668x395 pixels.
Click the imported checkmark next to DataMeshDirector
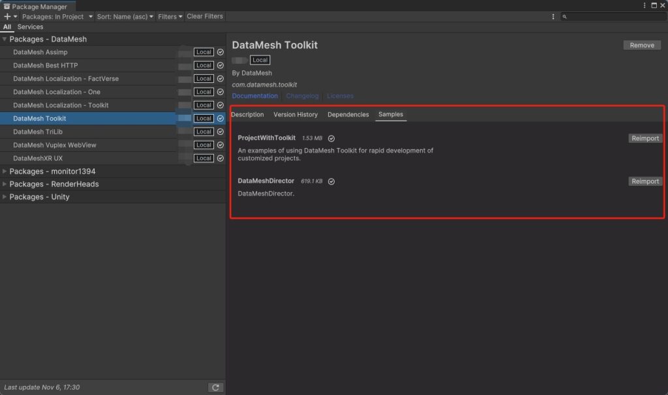coord(331,181)
